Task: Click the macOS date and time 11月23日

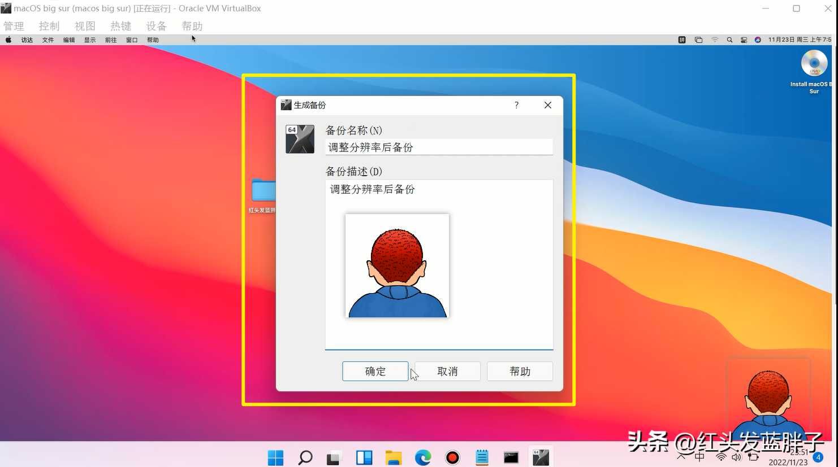Action: tap(800, 40)
